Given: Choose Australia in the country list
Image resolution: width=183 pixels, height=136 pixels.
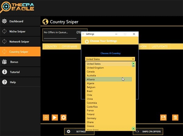Looking at the screenshot, I should coord(109,75).
